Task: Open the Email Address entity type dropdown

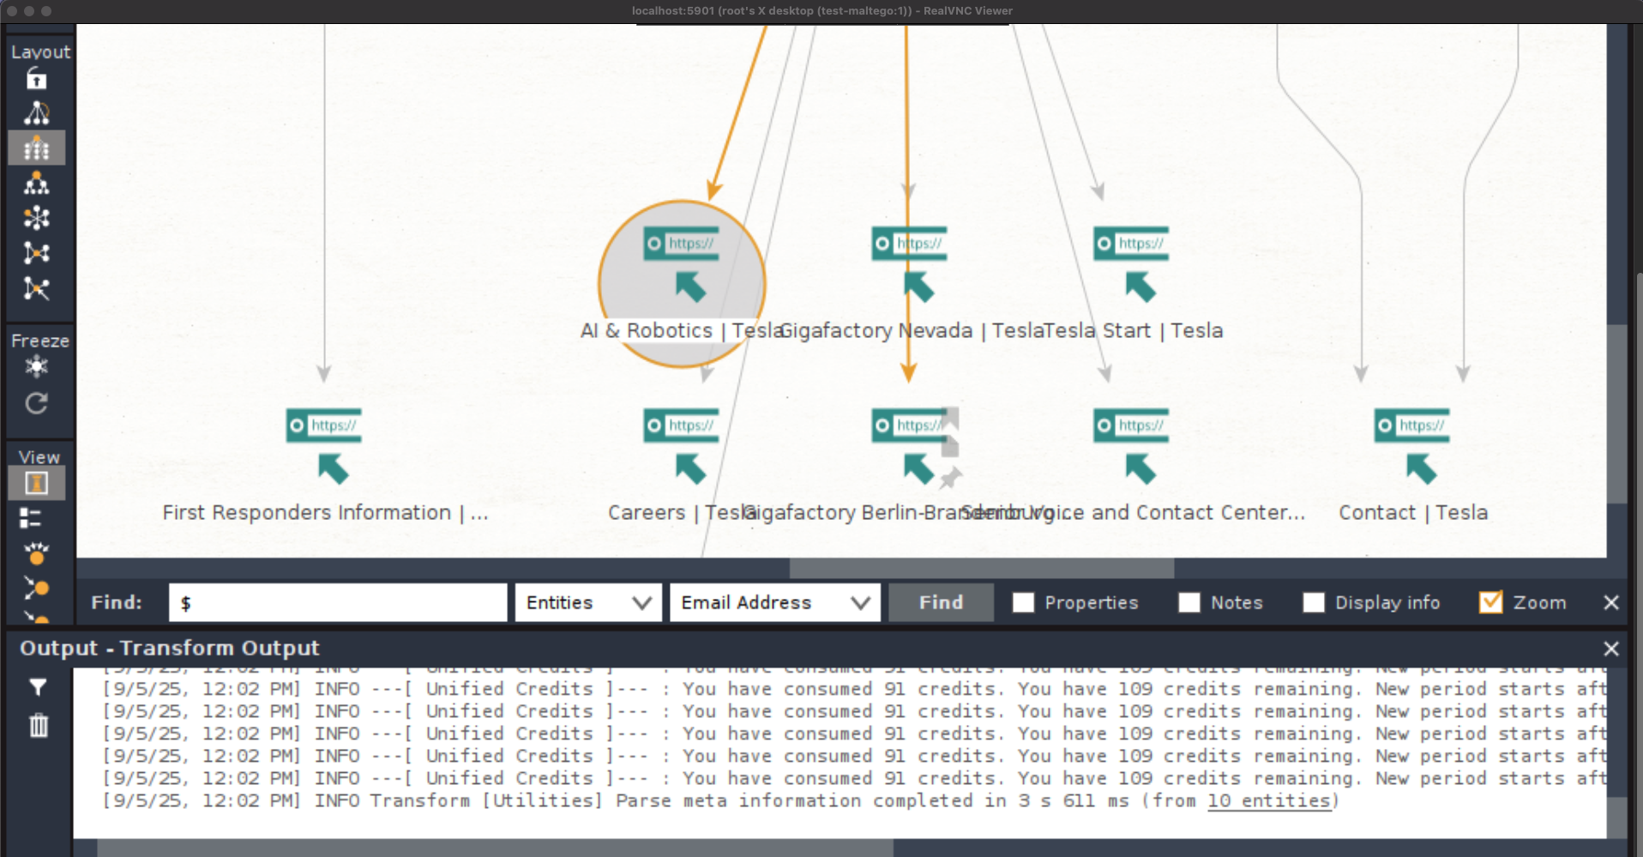Action: click(775, 603)
